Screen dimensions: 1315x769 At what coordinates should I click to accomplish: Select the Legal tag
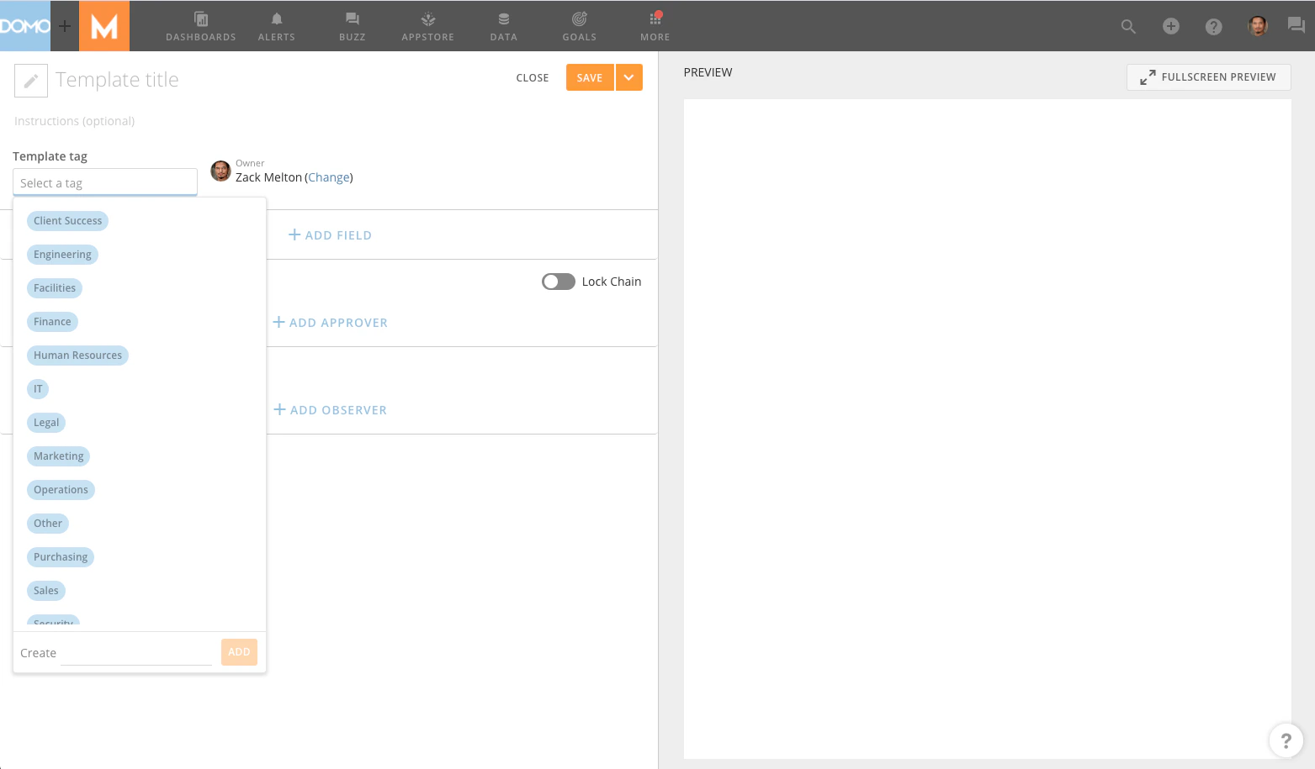point(46,423)
